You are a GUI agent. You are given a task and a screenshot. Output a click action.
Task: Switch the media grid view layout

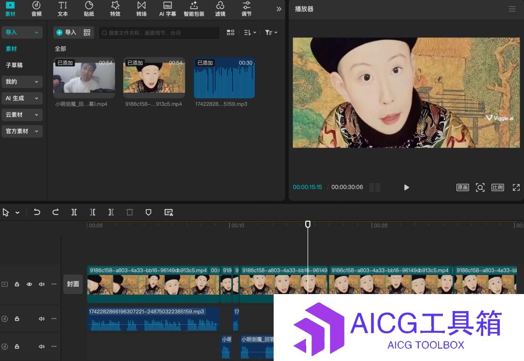click(x=230, y=33)
